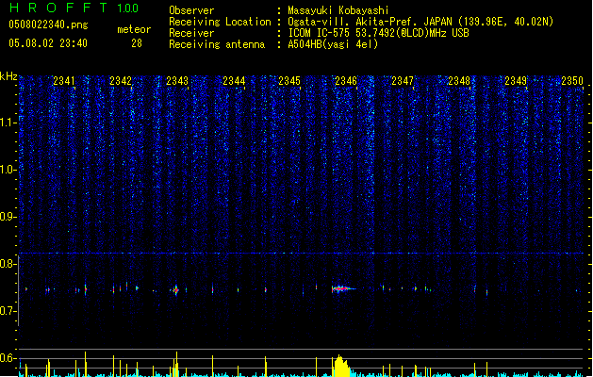Click the Receiving Location value Ogata-vill. Akita-Pref.
This screenshot has height=377, width=593.
click(354, 22)
